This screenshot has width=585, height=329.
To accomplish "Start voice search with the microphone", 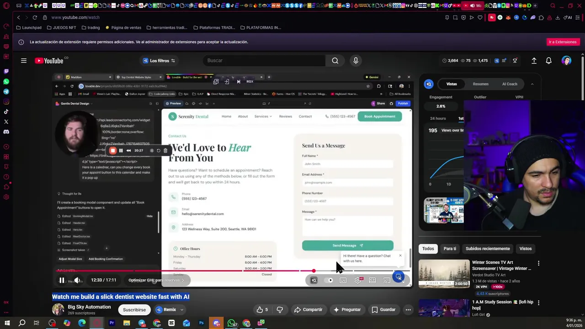I will click(356, 60).
